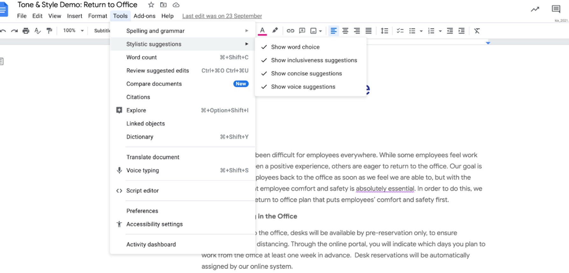Select Linked objects
This screenshot has height=273, width=569.
pyautogui.click(x=182, y=124)
